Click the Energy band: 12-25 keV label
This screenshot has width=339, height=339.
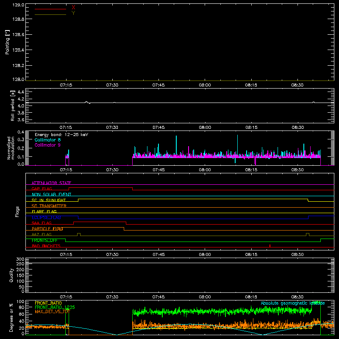[x=61, y=135]
